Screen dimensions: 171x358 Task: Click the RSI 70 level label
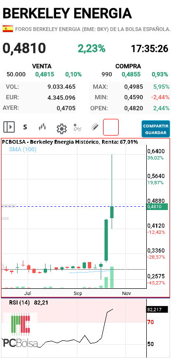pyautogui.click(x=150, y=322)
